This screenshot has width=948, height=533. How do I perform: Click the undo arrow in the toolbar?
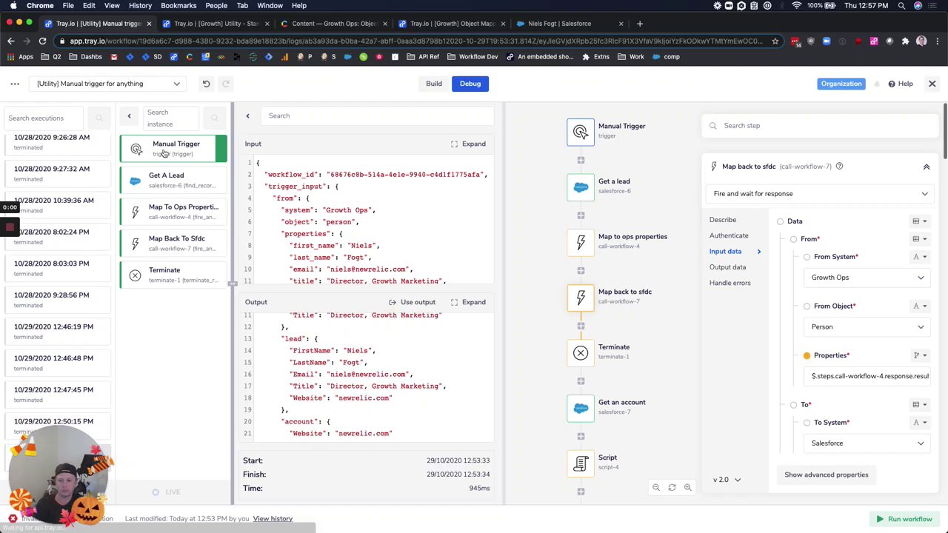[206, 84]
